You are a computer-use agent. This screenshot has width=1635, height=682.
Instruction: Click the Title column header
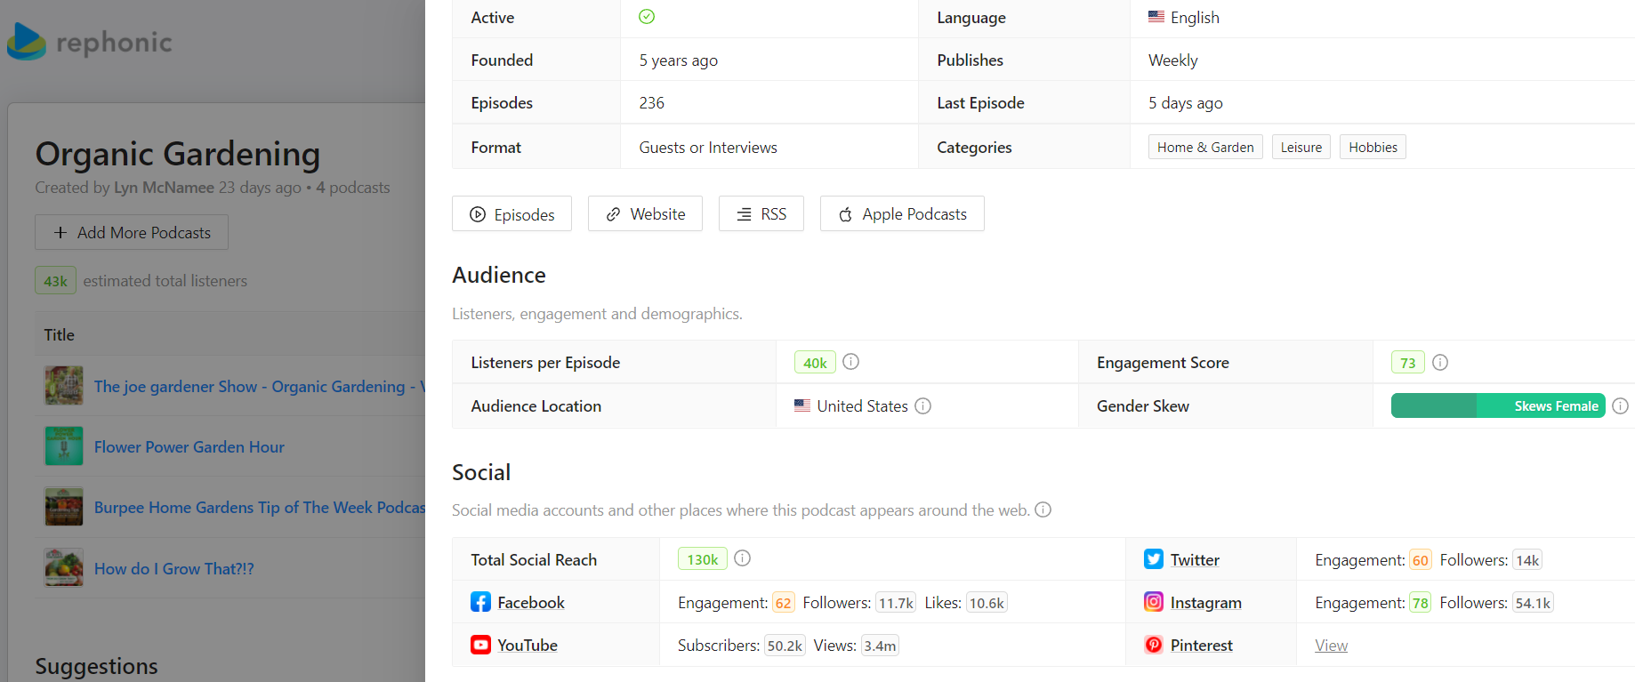(x=60, y=335)
